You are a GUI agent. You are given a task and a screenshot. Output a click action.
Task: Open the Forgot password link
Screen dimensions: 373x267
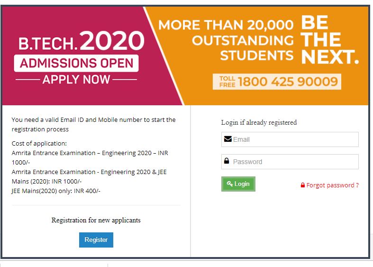[332, 185]
